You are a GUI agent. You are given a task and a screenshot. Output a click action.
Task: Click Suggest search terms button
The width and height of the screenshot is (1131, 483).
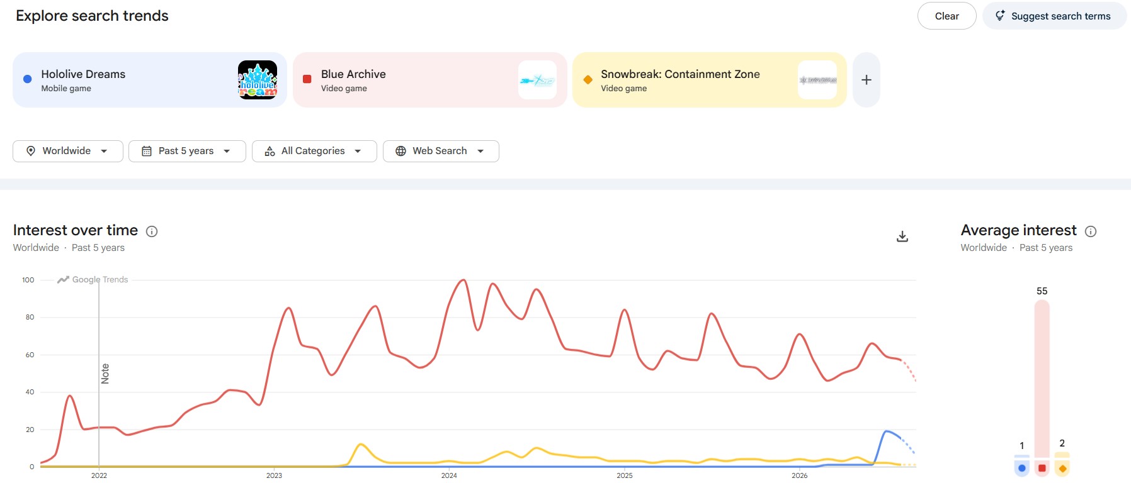coord(1054,16)
